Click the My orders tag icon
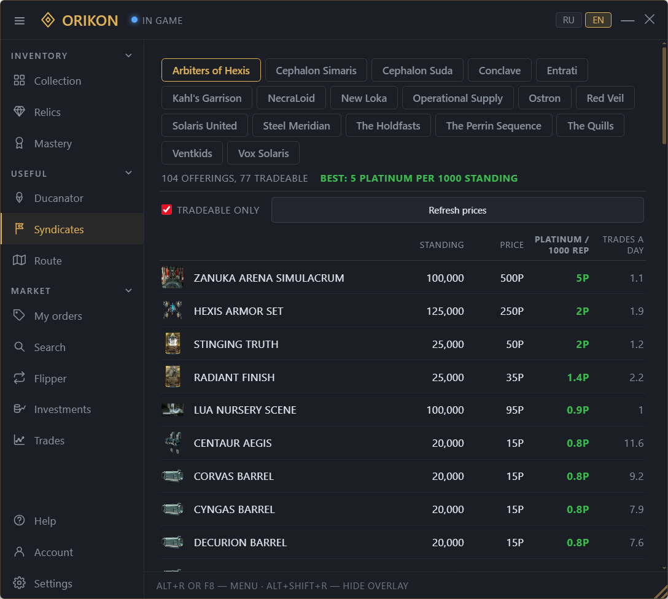This screenshot has height=599, width=668. pyautogui.click(x=19, y=315)
